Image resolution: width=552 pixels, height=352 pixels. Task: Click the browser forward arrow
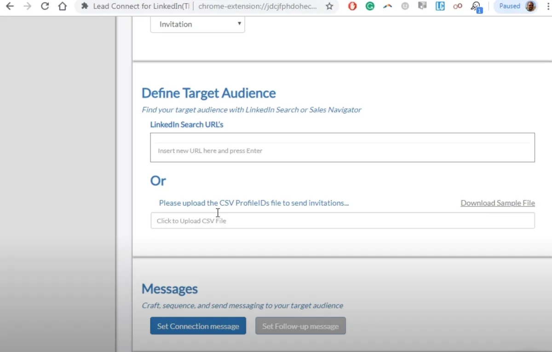point(27,6)
